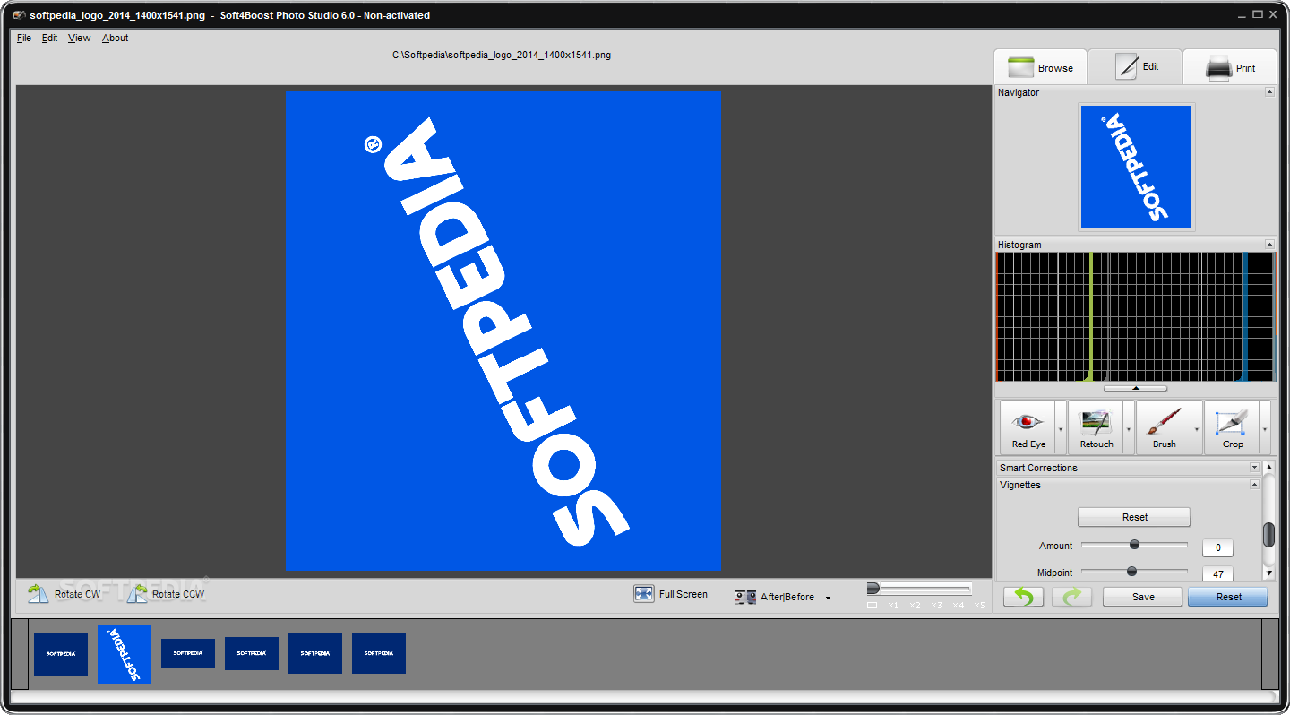Open the Retouch options dropdown arrow
Image resolution: width=1290 pixels, height=715 pixels.
tap(1129, 427)
